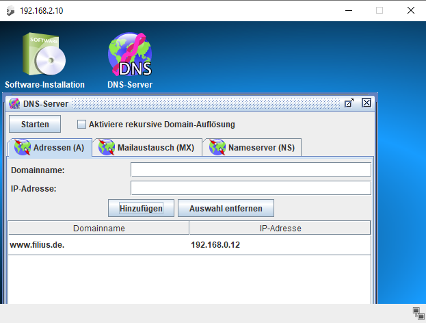Click the Hinzufügen button
Image resolution: width=426 pixels, height=323 pixels.
point(141,208)
